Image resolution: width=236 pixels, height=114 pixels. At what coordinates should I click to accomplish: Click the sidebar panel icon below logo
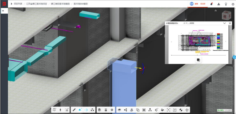click(x=3, y=11)
